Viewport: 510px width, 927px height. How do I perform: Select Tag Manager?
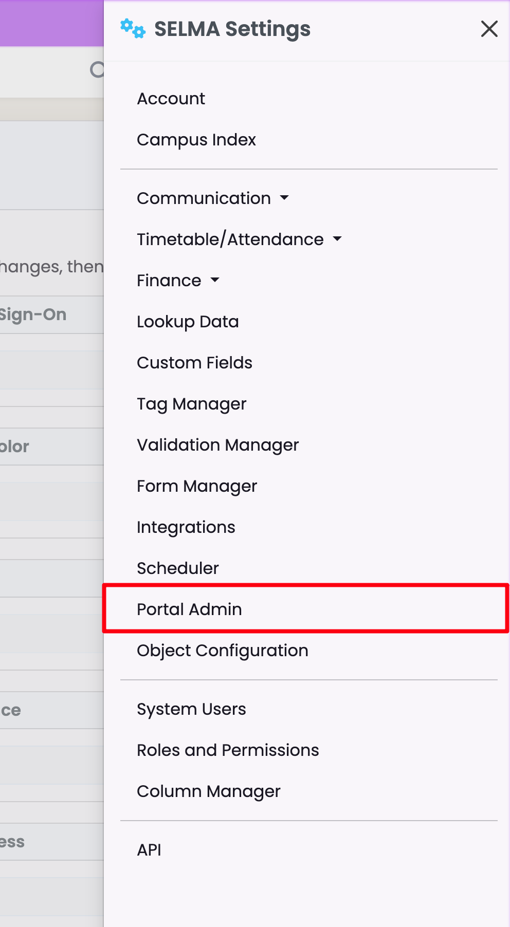191,404
